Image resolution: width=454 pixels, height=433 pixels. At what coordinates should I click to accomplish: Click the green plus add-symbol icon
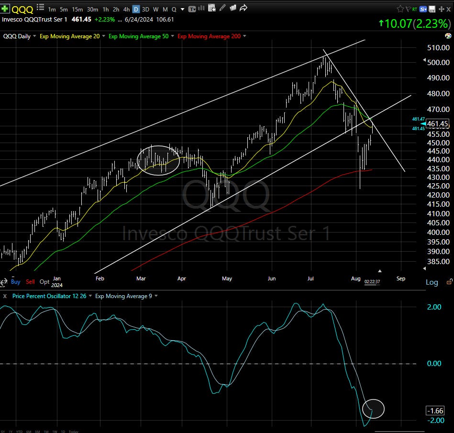pyautogui.click(x=5, y=9)
